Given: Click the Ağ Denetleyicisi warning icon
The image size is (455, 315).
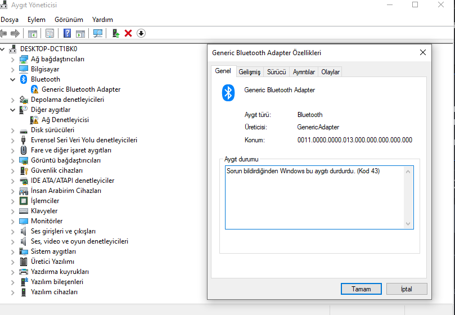Looking at the screenshot, I should (34, 120).
